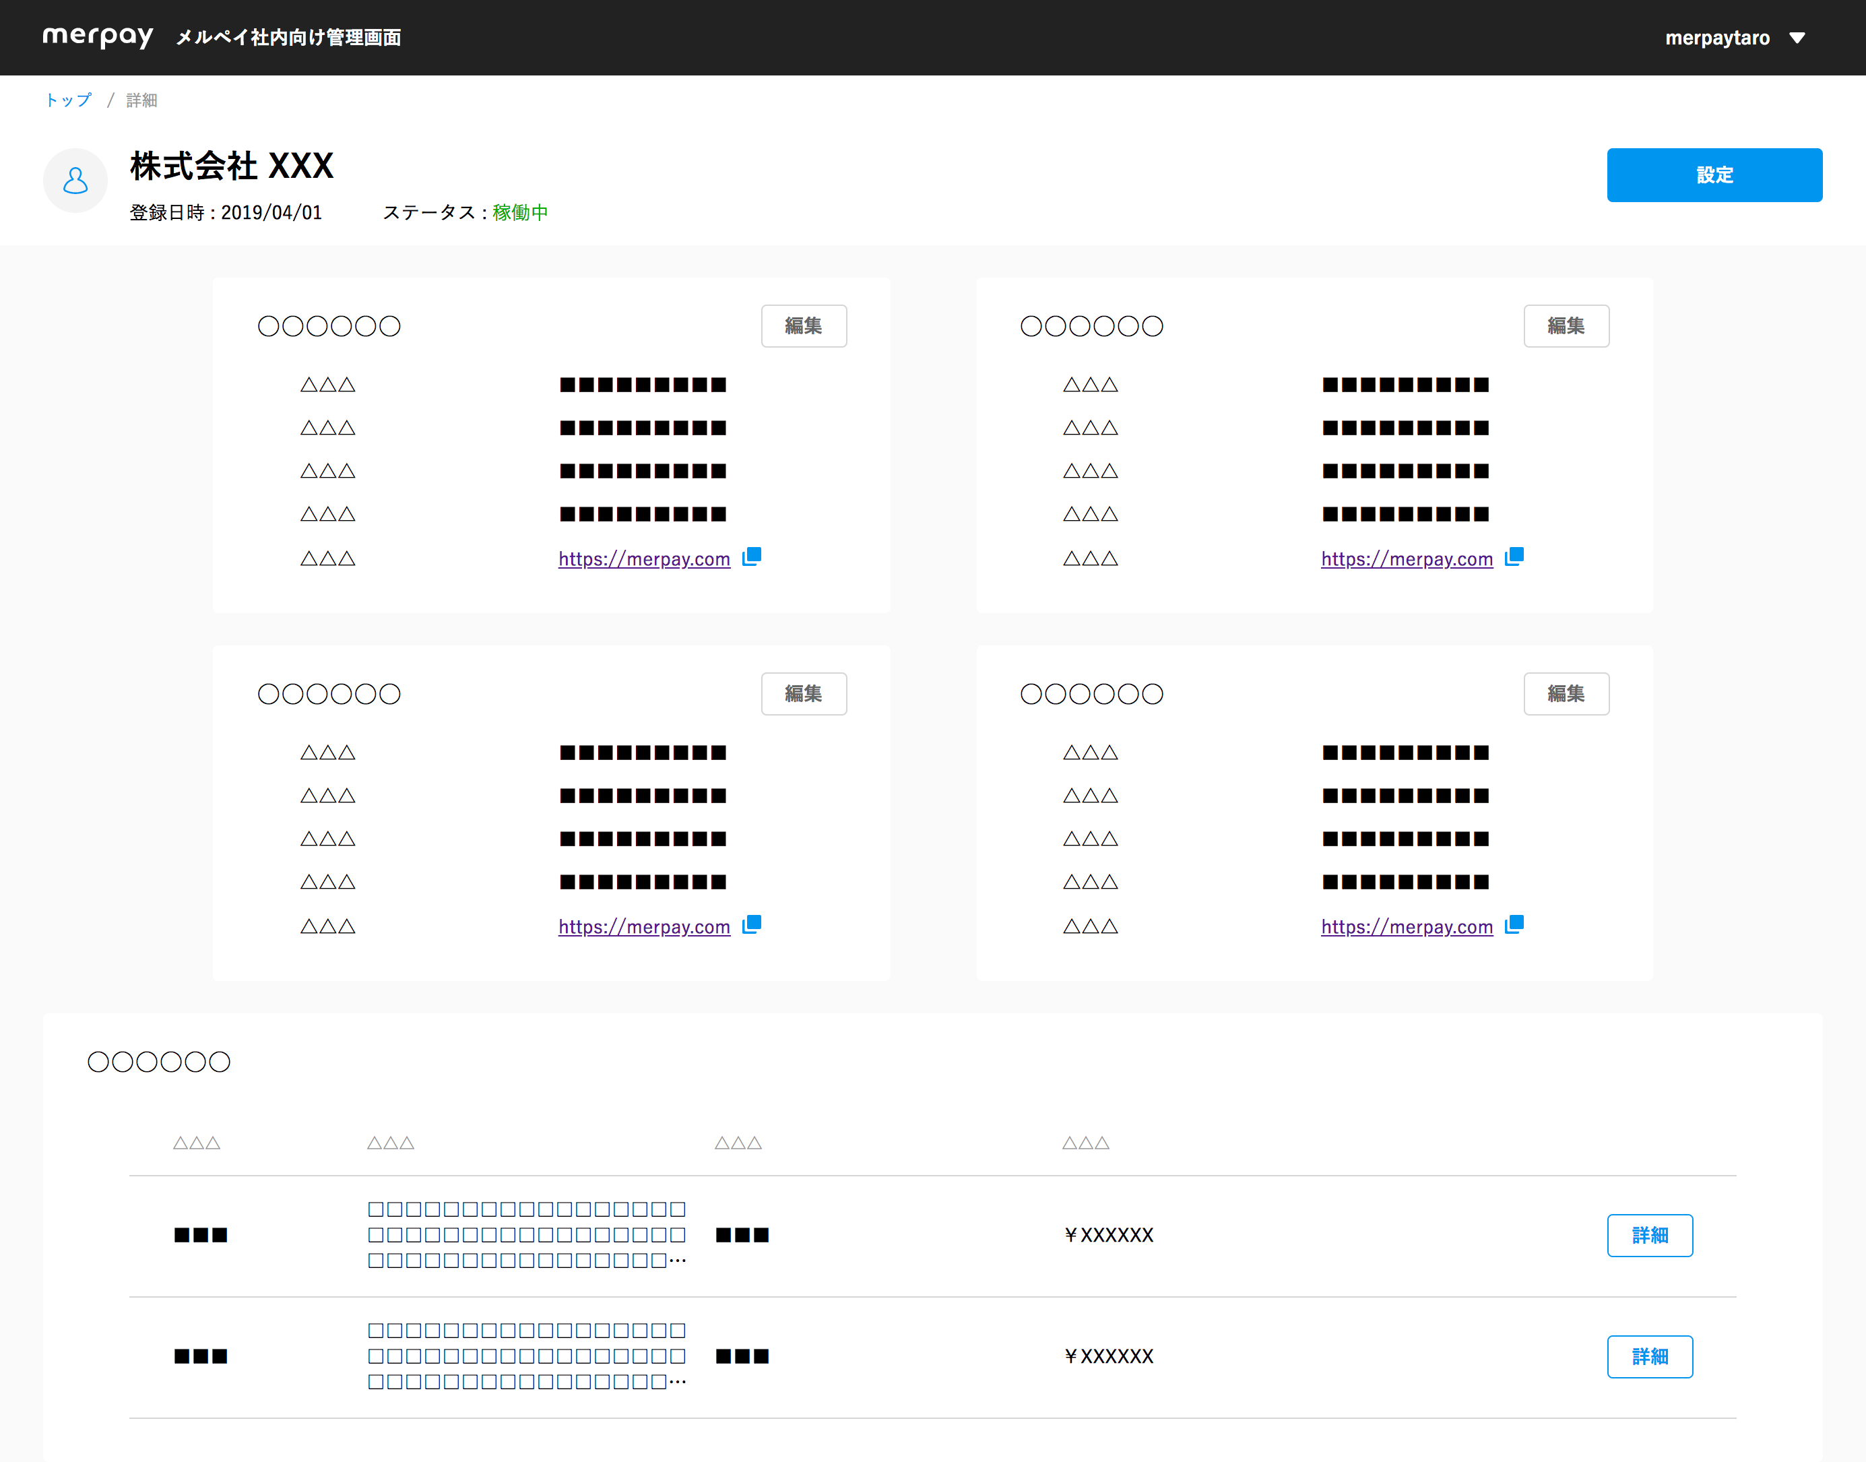Image resolution: width=1866 pixels, height=1462 pixels.
Task: Click 編集 in the bottom-right card
Action: pyautogui.click(x=1566, y=693)
